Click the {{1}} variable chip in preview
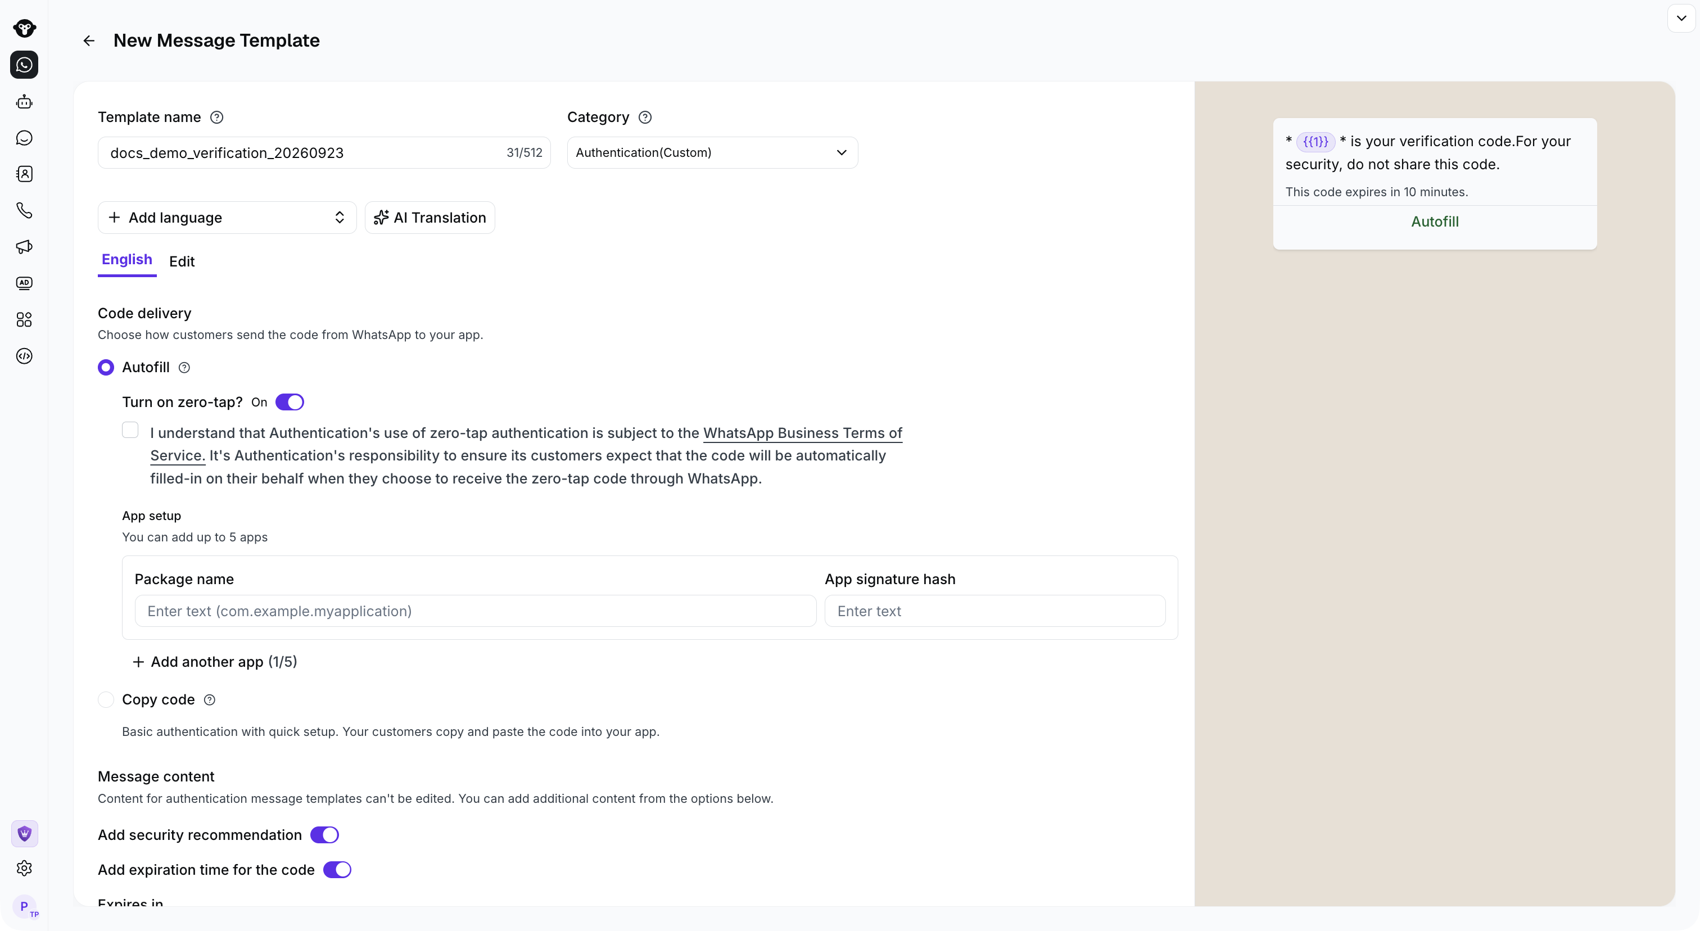This screenshot has height=931, width=1700. (x=1315, y=142)
